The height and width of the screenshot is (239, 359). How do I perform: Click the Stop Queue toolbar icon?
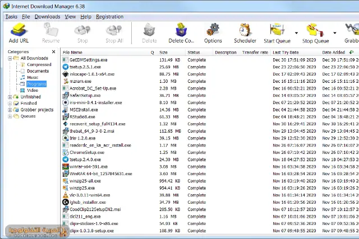(x=315, y=30)
